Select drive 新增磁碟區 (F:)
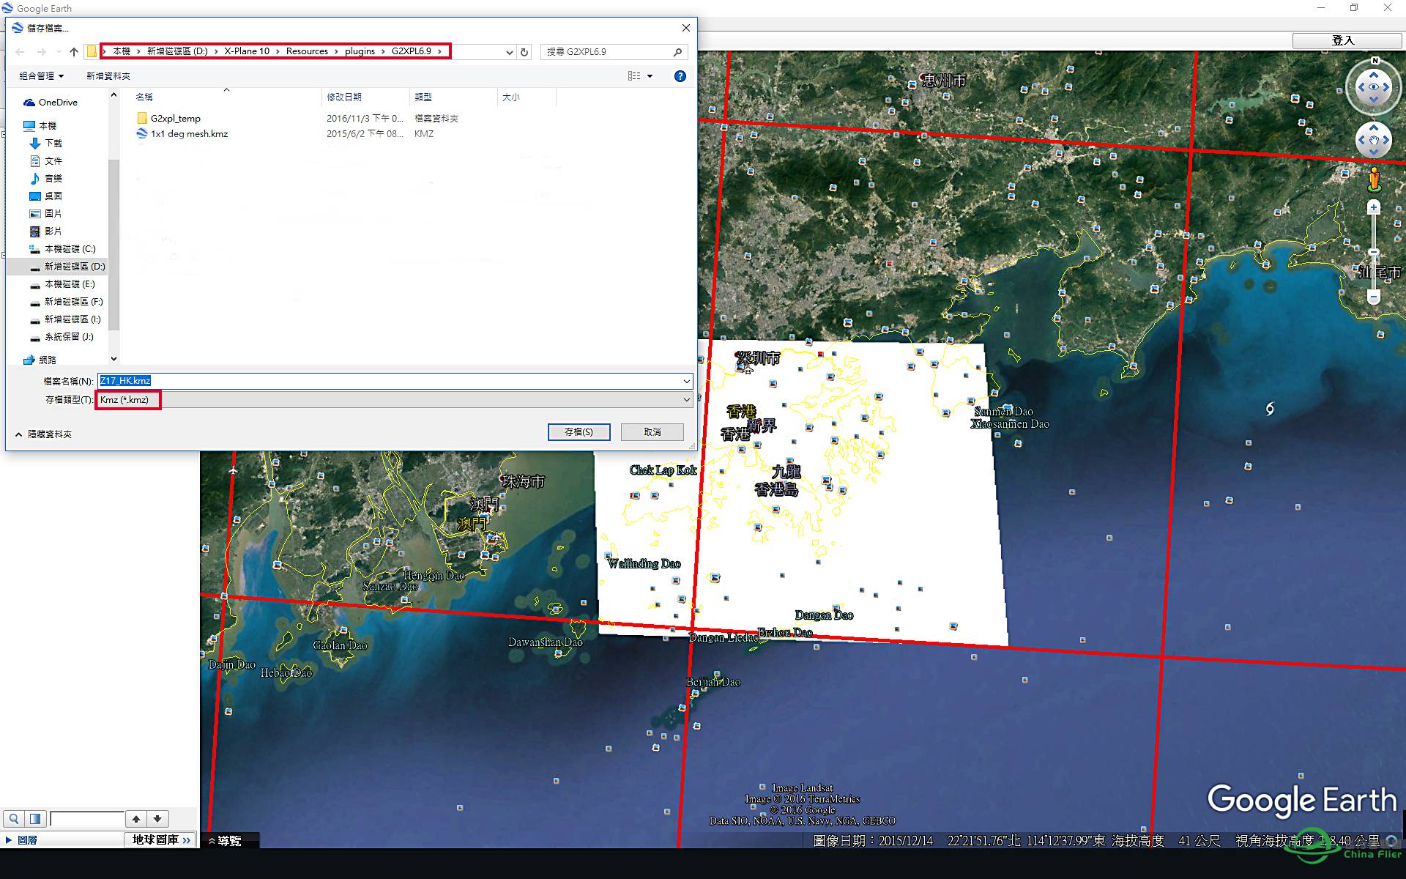 67,302
